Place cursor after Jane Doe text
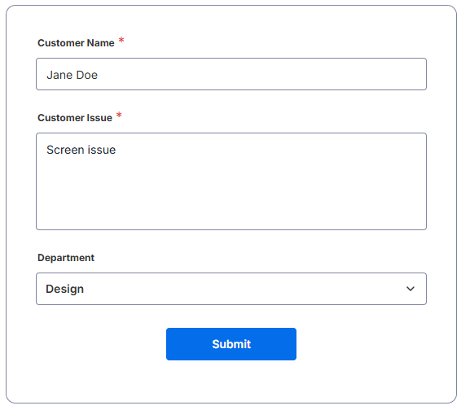This screenshot has width=461, height=410. [99, 75]
